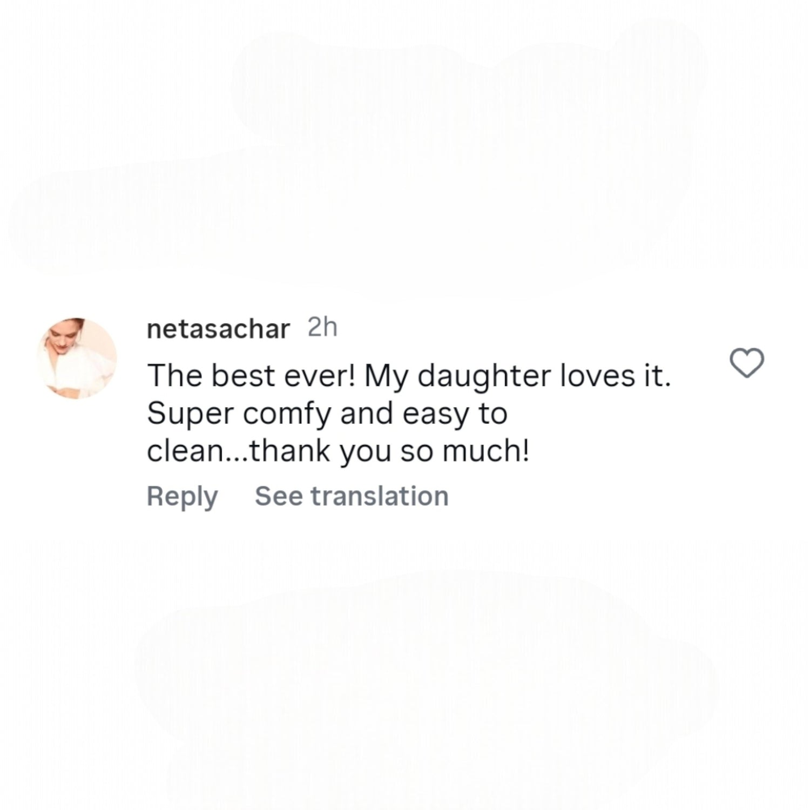
Task: Toggle the heart to like this comment
Action: pyautogui.click(x=747, y=363)
